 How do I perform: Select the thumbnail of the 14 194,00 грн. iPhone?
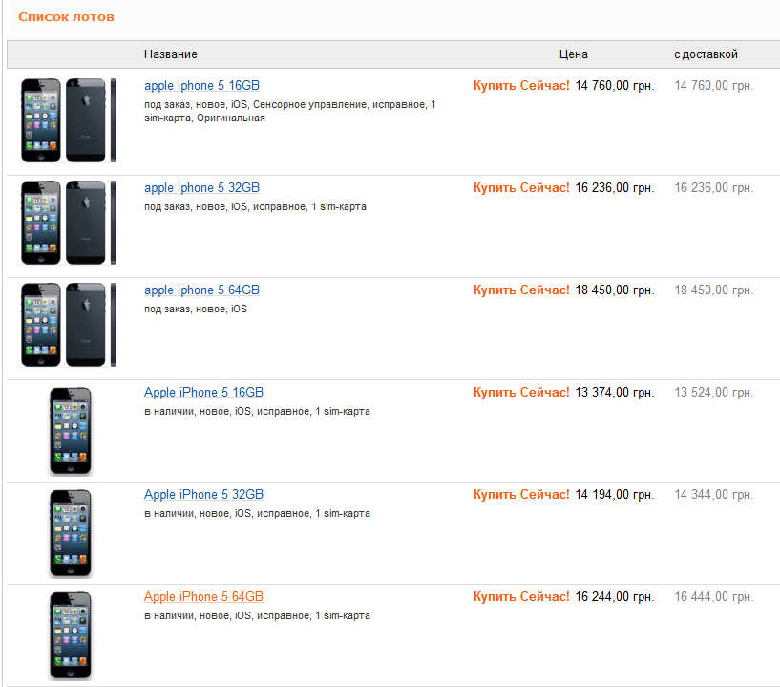point(70,533)
